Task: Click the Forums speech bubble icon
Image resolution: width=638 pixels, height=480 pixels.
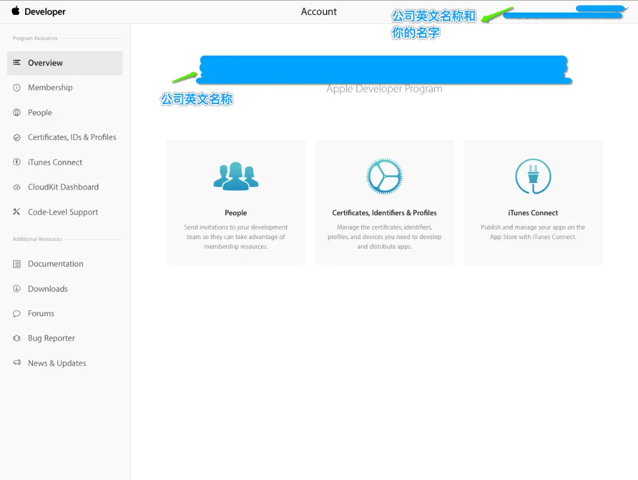Action: (x=17, y=313)
